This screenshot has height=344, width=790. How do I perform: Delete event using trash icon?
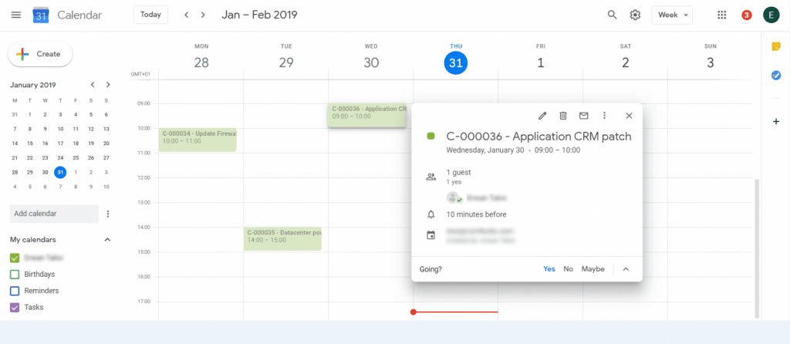point(563,116)
